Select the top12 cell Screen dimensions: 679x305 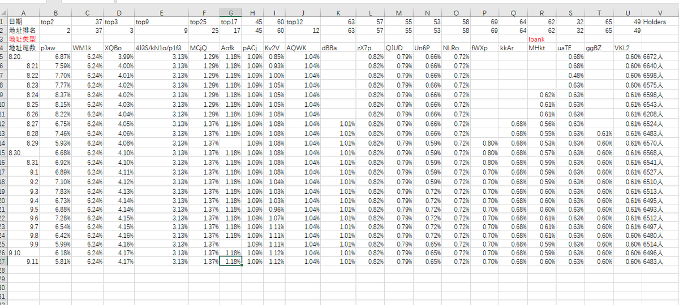tap(303, 21)
